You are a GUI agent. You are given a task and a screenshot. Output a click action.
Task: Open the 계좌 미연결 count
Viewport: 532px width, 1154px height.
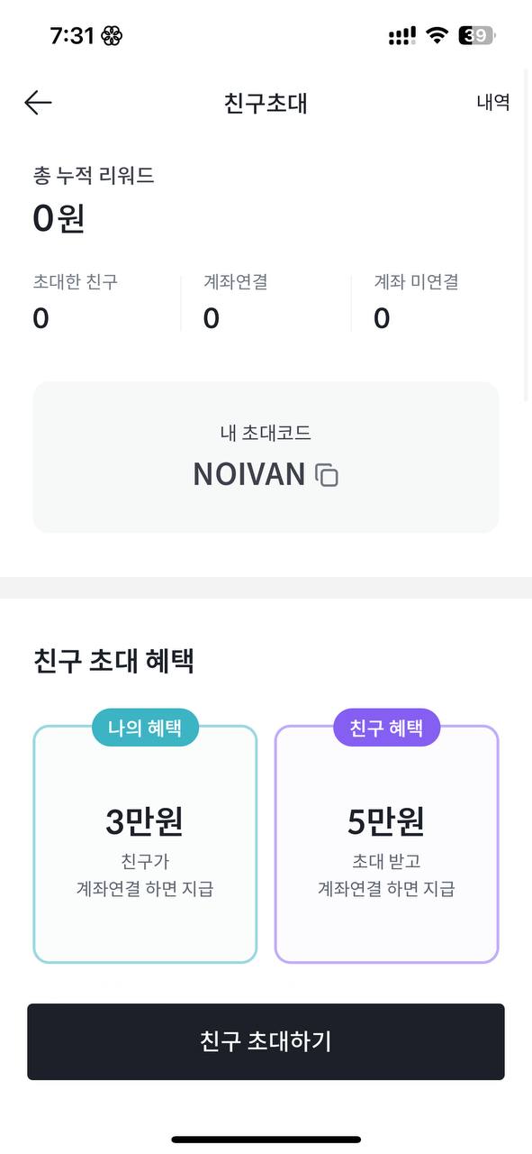[382, 318]
